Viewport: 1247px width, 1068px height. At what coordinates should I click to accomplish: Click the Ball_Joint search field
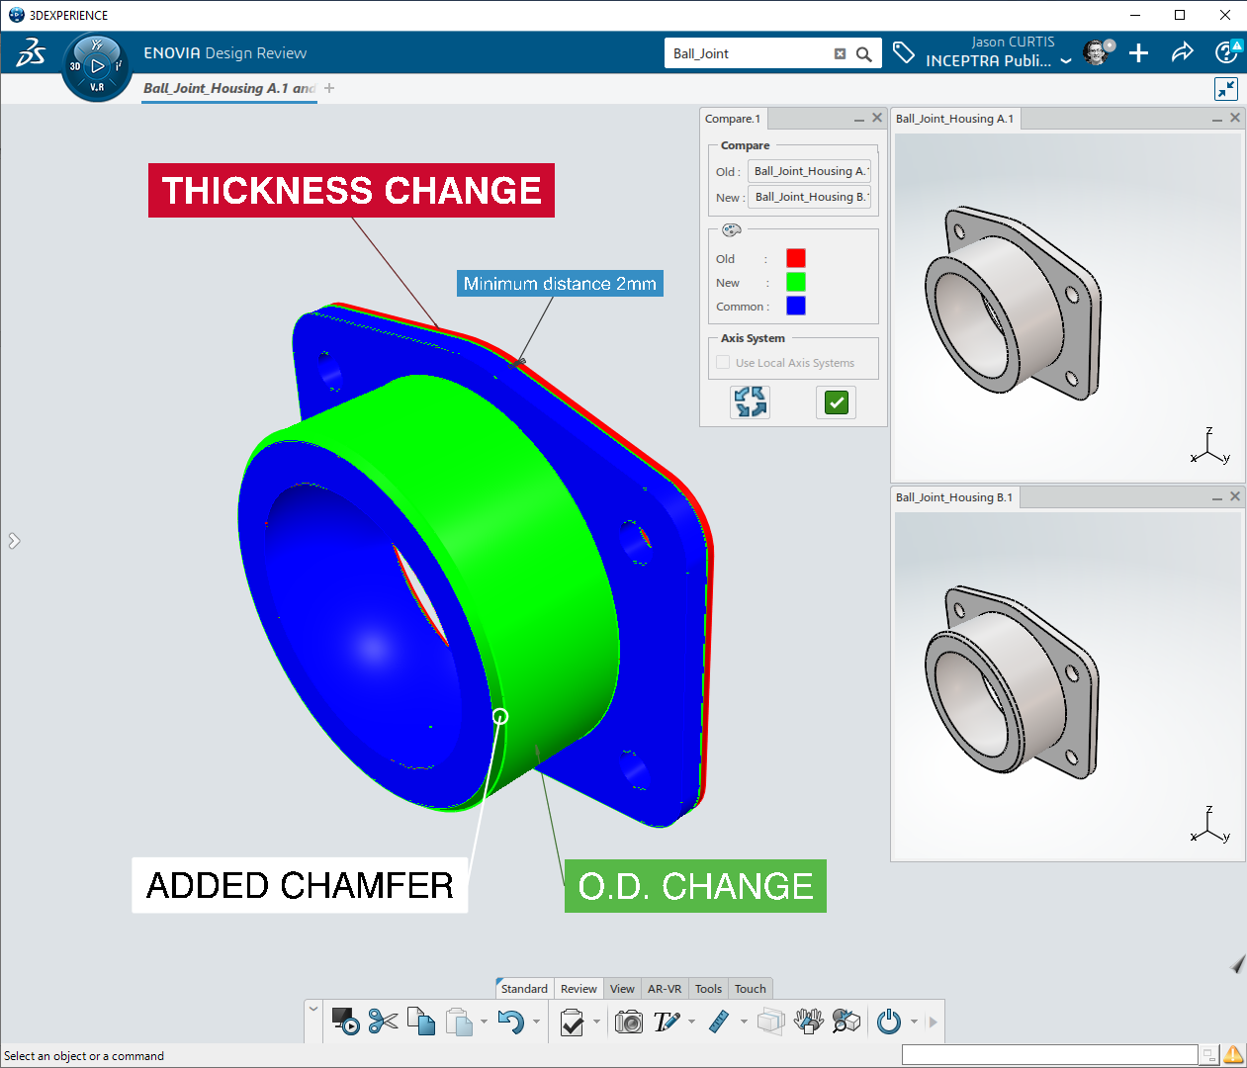[747, 53]
